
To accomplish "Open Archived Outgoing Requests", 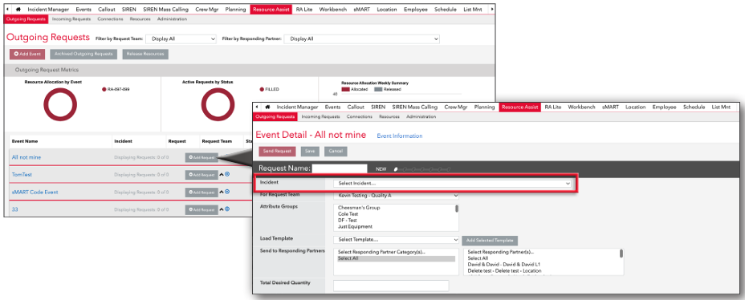I will (83, 54).
